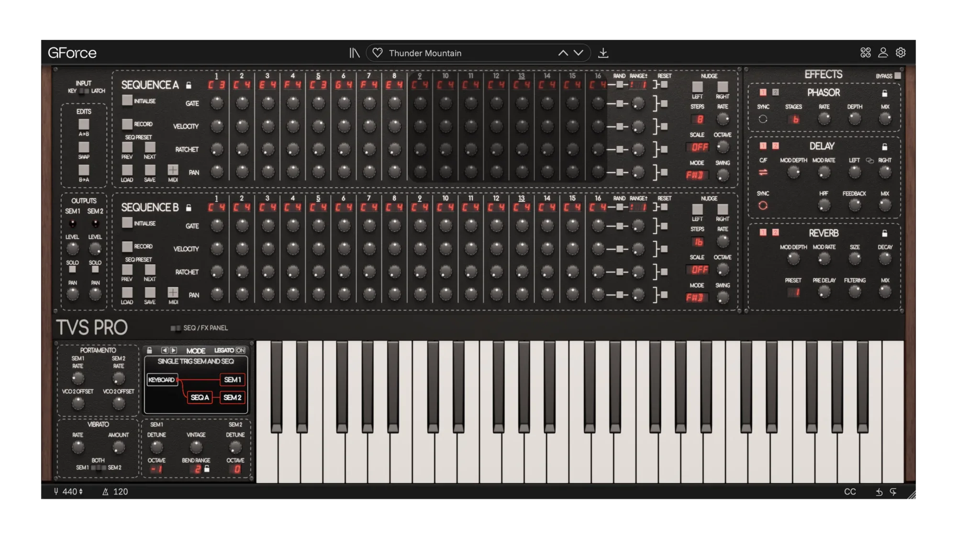
Task: Adjust Sequence A Gate rand slider
Action: coord(620,103)
